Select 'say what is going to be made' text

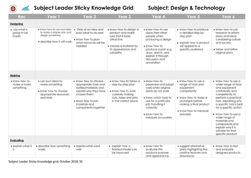pos(20,33)
